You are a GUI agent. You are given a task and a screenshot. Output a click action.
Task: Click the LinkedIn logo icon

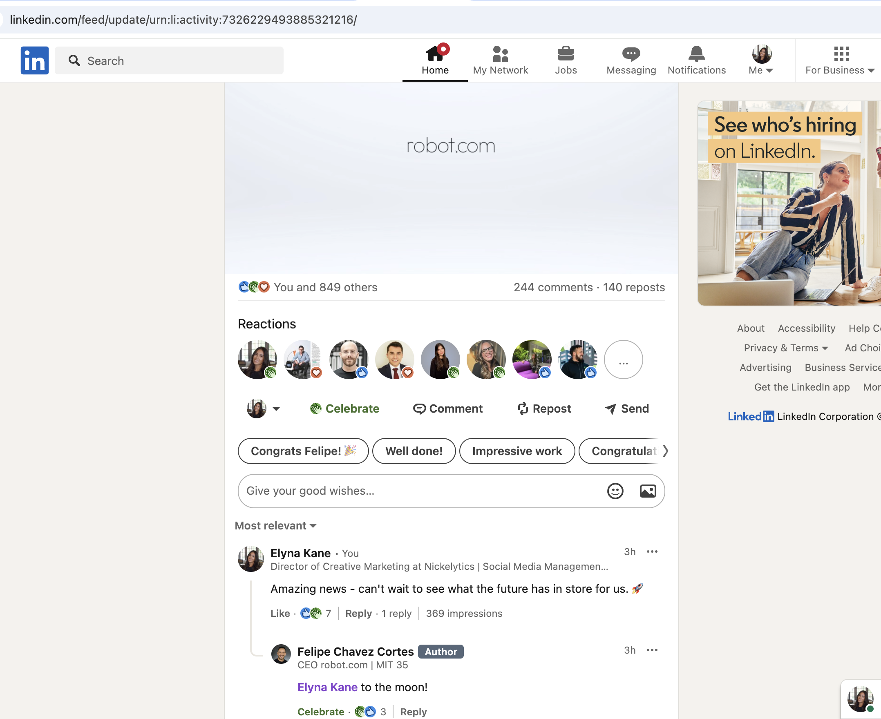coord(34,60)
